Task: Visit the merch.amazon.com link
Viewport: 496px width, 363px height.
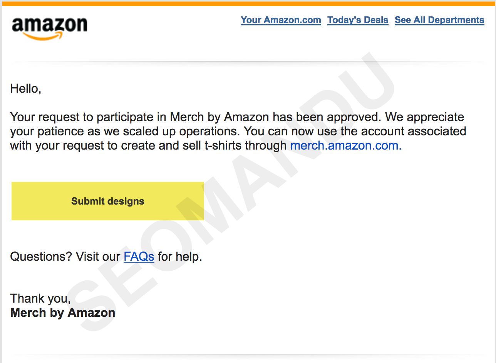Action: tap(346, 146)
